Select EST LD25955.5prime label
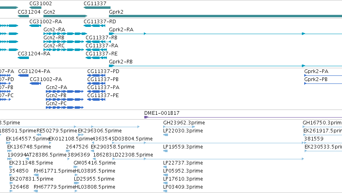 tap(94, 179)
